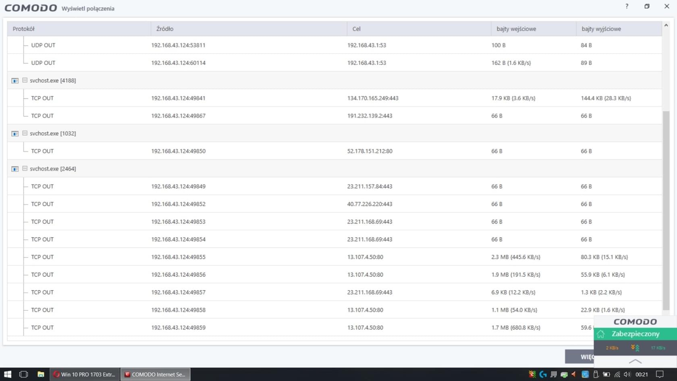
Task: Open Task View from the taskbar
Action: click(x=24, y=374)
